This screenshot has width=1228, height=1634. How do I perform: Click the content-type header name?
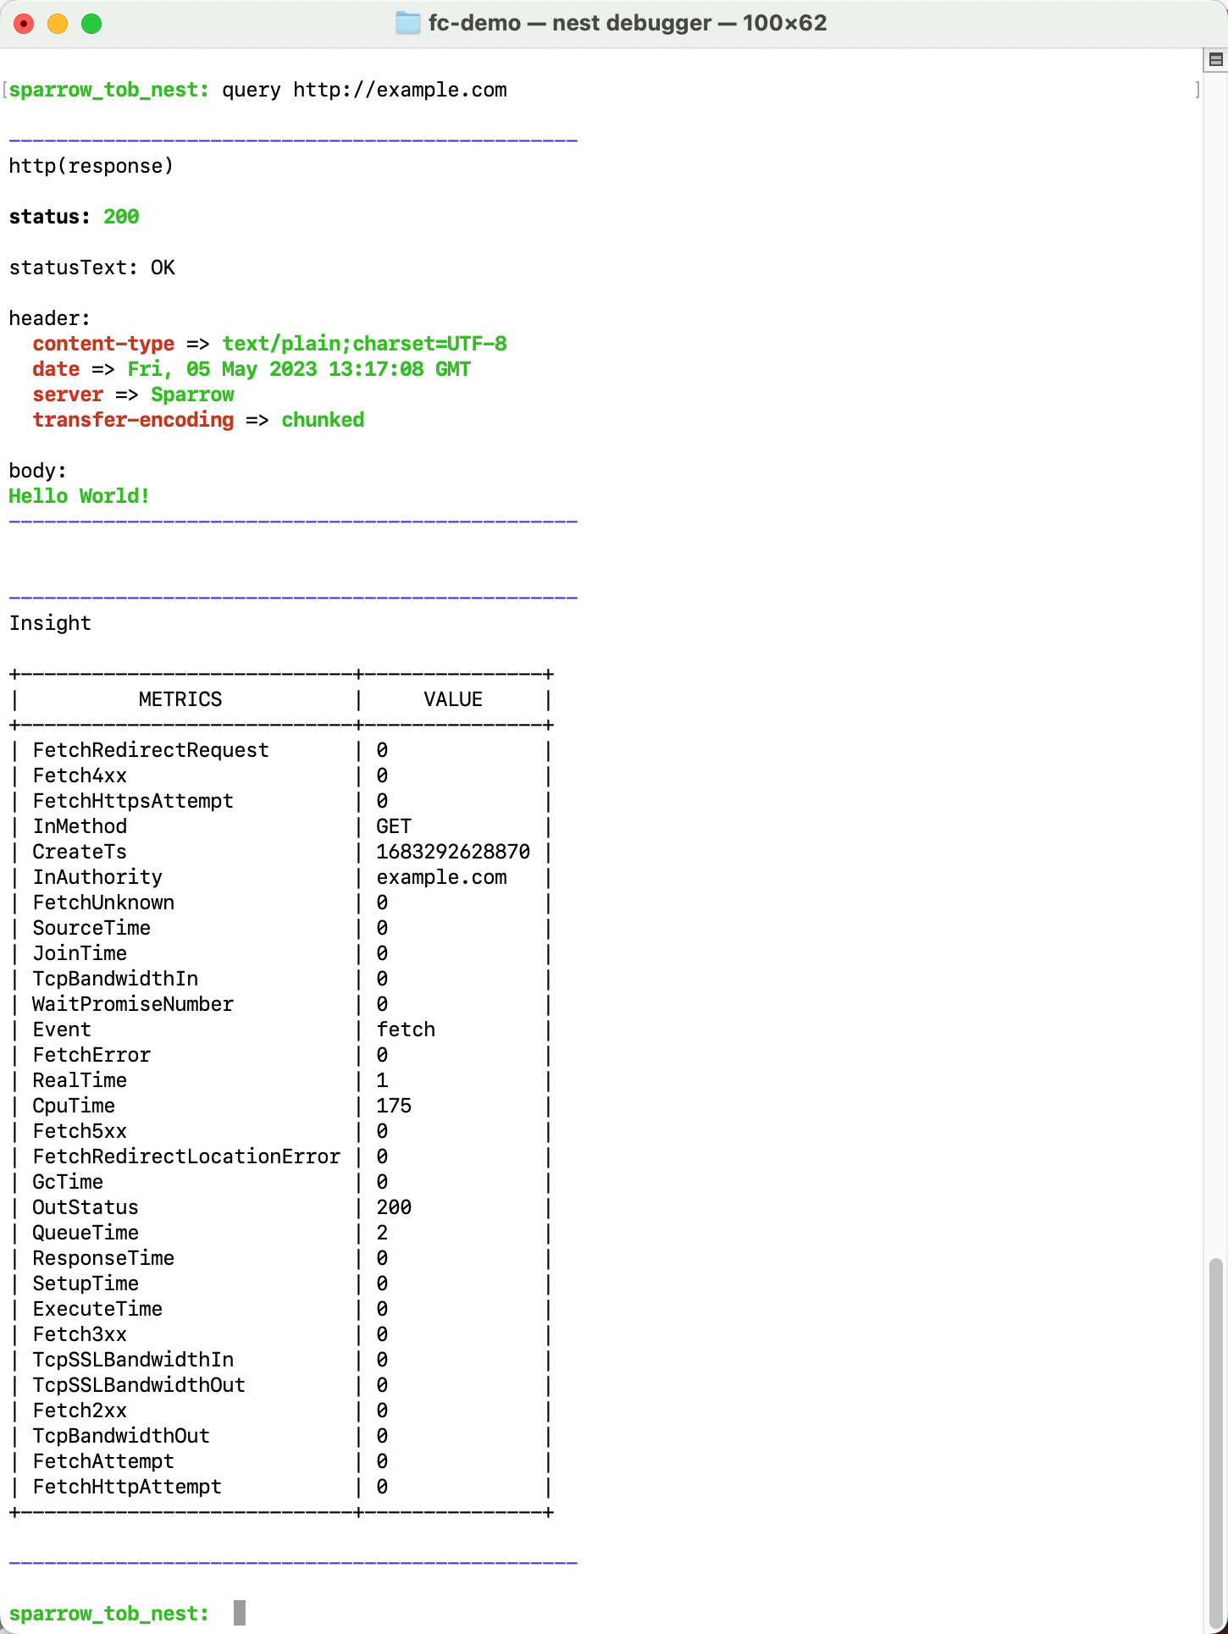point(103,344)
